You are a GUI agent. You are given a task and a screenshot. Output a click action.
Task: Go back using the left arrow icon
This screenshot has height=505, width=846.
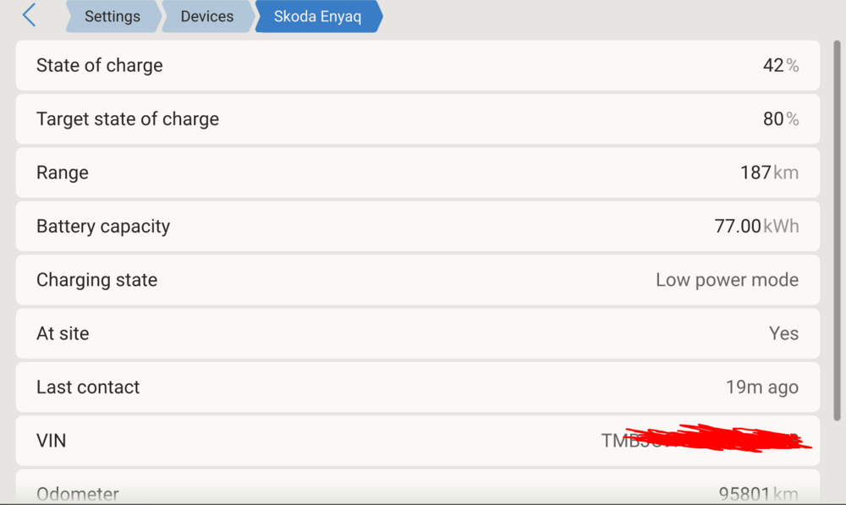(x=29, y=15)
